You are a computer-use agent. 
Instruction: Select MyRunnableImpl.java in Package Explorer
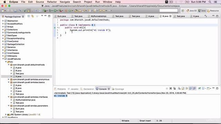25,100
